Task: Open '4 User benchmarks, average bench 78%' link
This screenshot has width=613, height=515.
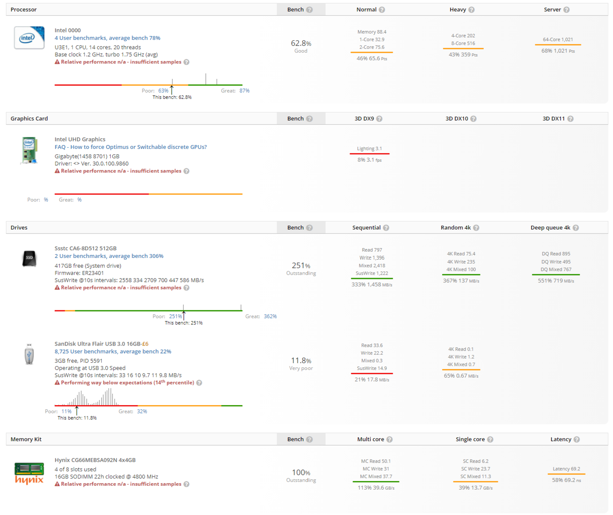Action: (107, 38)
